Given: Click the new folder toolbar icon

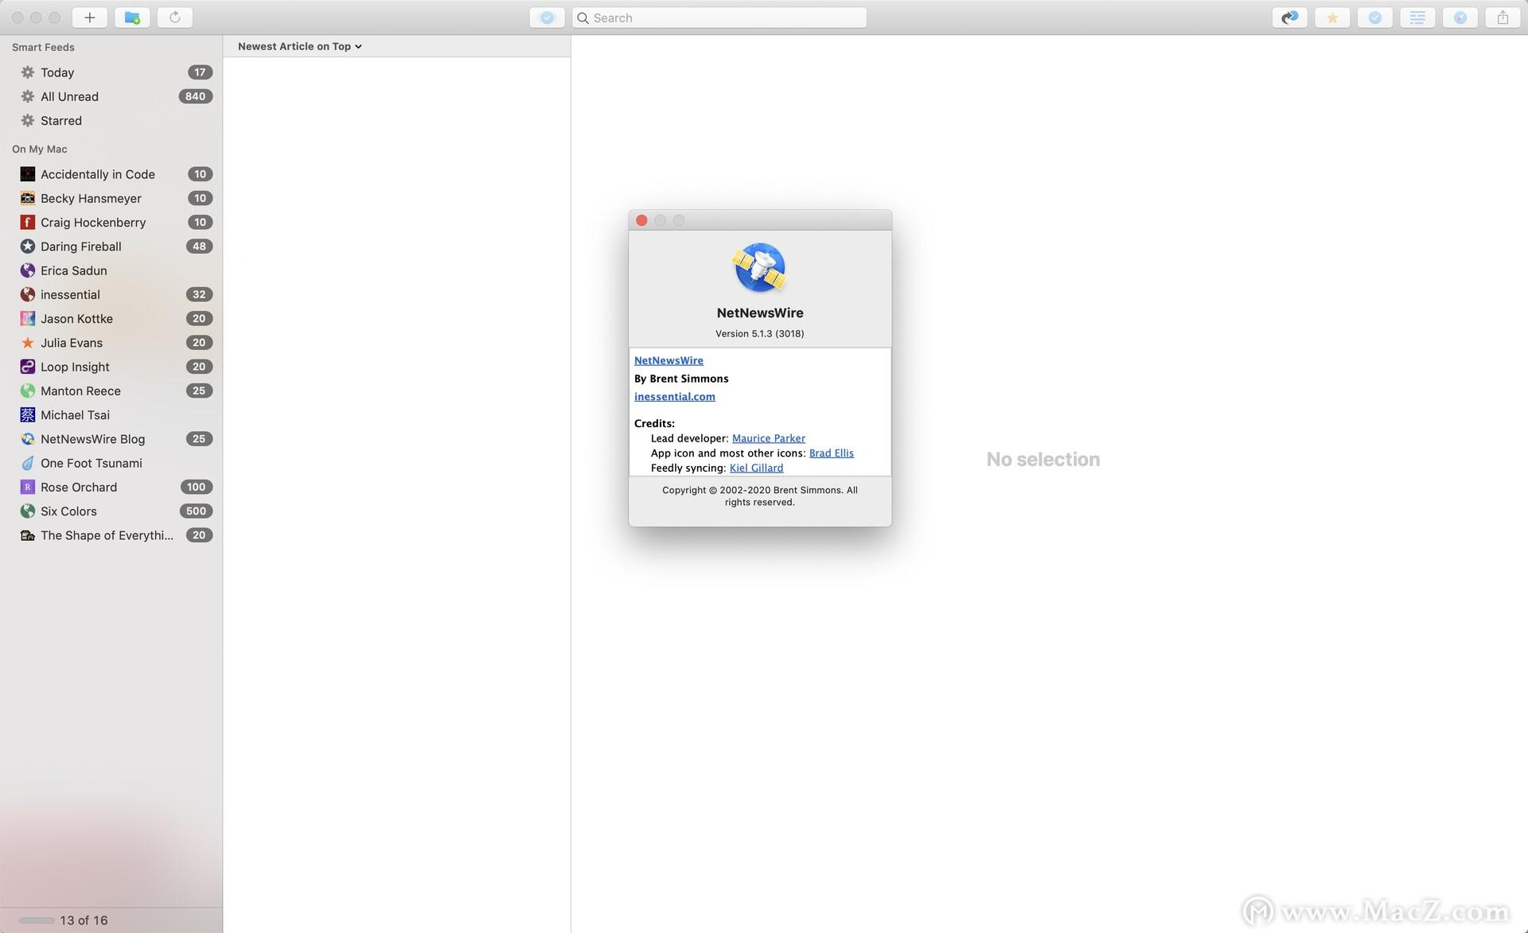Looking at the screenshot, I should [x=132, y=17].
